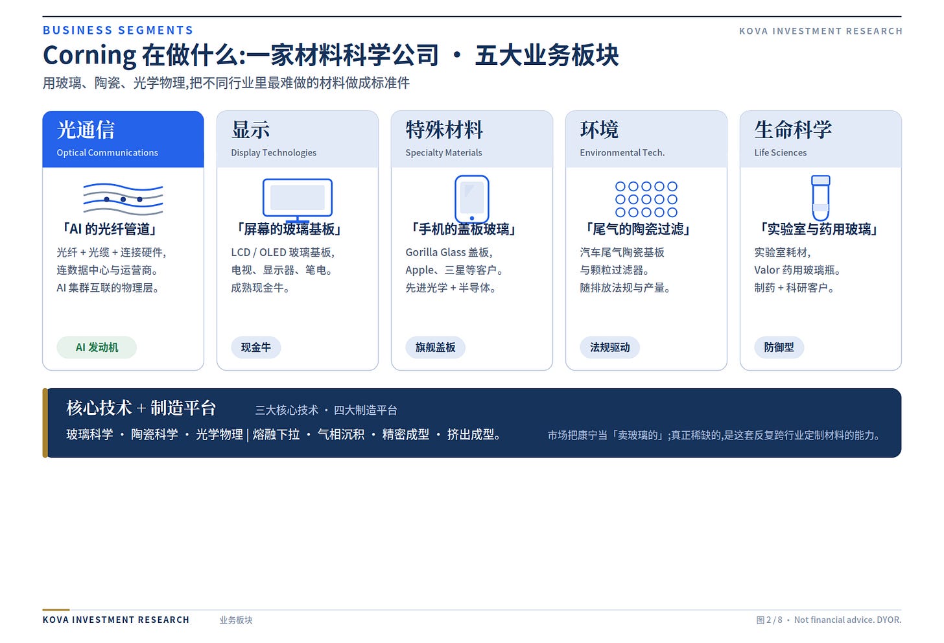The height and width of the screenshot is (643, 944).
Task: Click the 「屏幕的玻璃基板」 heading
Action: tap(289, 229)
